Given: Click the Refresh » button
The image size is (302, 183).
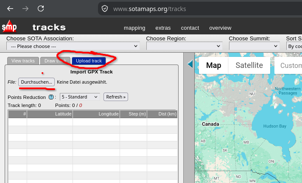Looking at the screenshot, I should (x=116, y=97).
